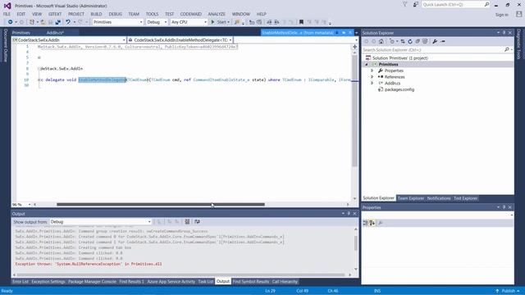This screenshot has width=525, height=295.
Task: Open the FILE menu
Action: point(7,14)
